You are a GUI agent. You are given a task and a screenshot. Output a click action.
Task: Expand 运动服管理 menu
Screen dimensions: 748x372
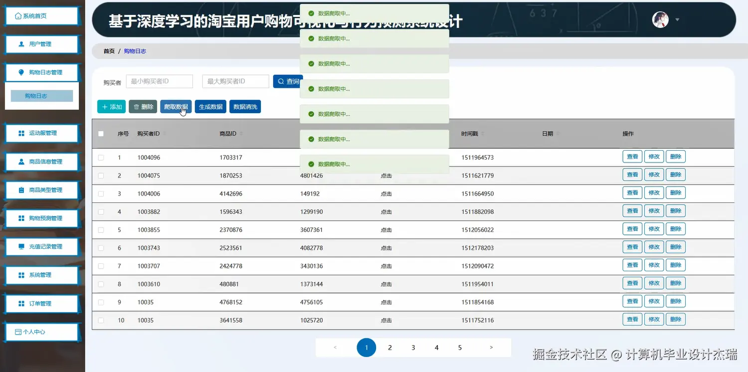tap(41, 133)
